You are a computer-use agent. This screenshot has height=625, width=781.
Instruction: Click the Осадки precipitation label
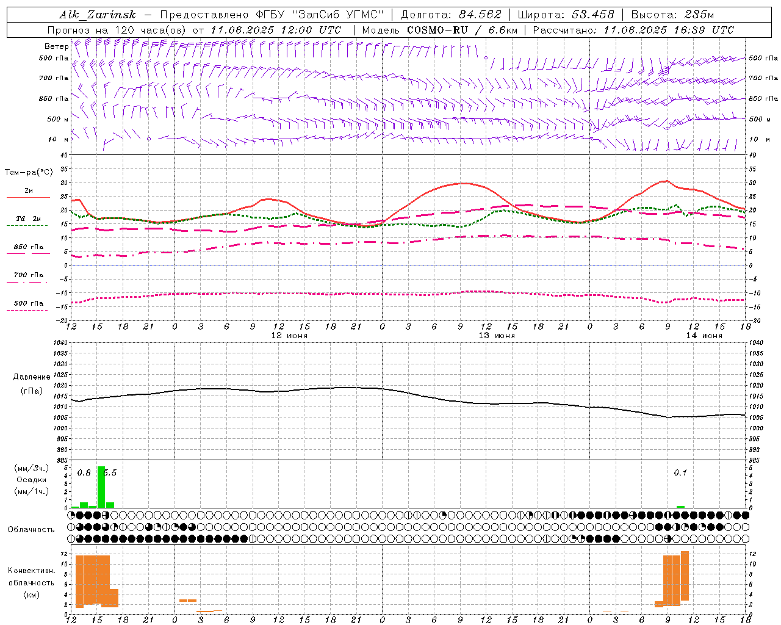(31, 480)
